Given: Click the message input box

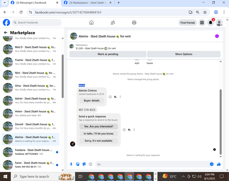Looking at the screenshot, I should click(153, 164).
